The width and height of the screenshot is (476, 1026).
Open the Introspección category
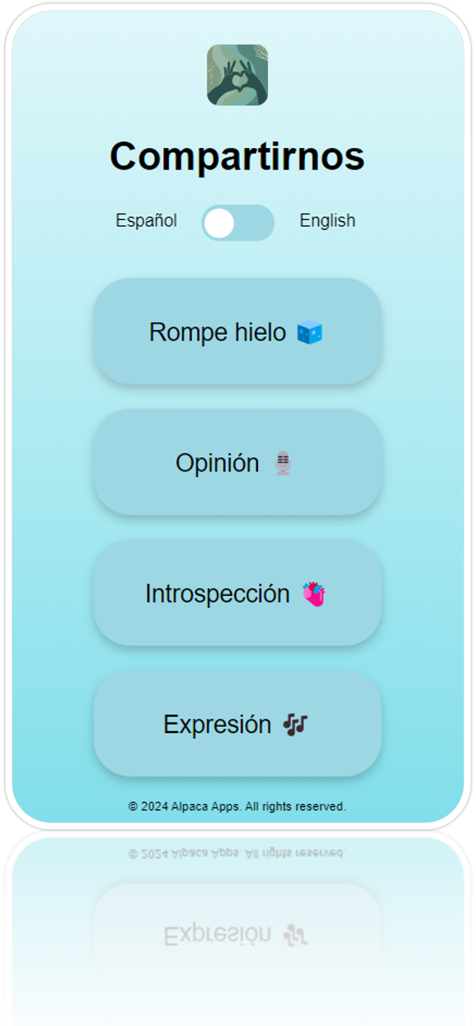pos(238,593)
